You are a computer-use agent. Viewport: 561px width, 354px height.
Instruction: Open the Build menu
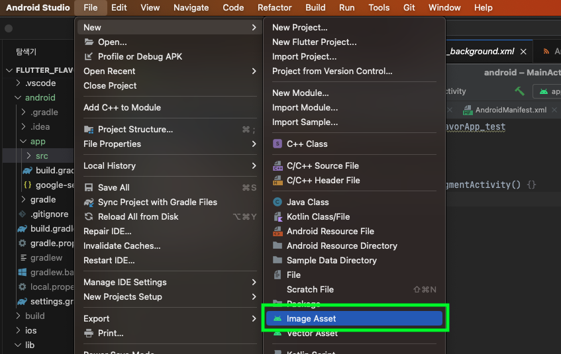coord(315,7)
